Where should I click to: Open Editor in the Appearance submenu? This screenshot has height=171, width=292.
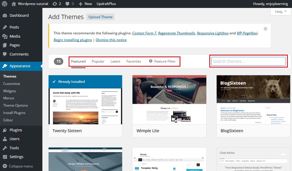(x=8, y=120)
